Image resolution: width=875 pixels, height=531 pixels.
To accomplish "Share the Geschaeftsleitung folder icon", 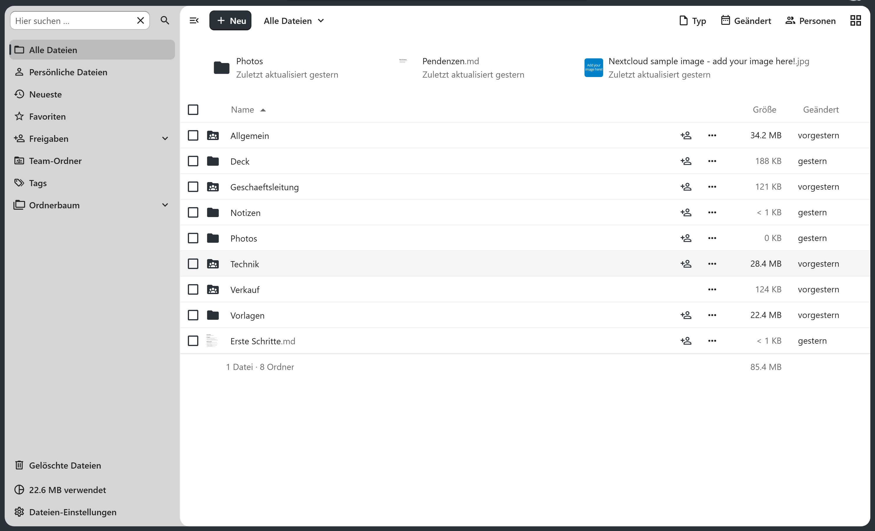I will [x=686, y=187].
